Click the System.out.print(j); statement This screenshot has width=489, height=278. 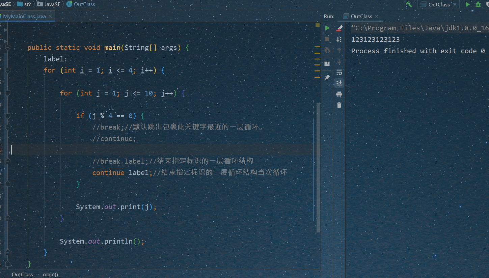click(x=116, y=207)
